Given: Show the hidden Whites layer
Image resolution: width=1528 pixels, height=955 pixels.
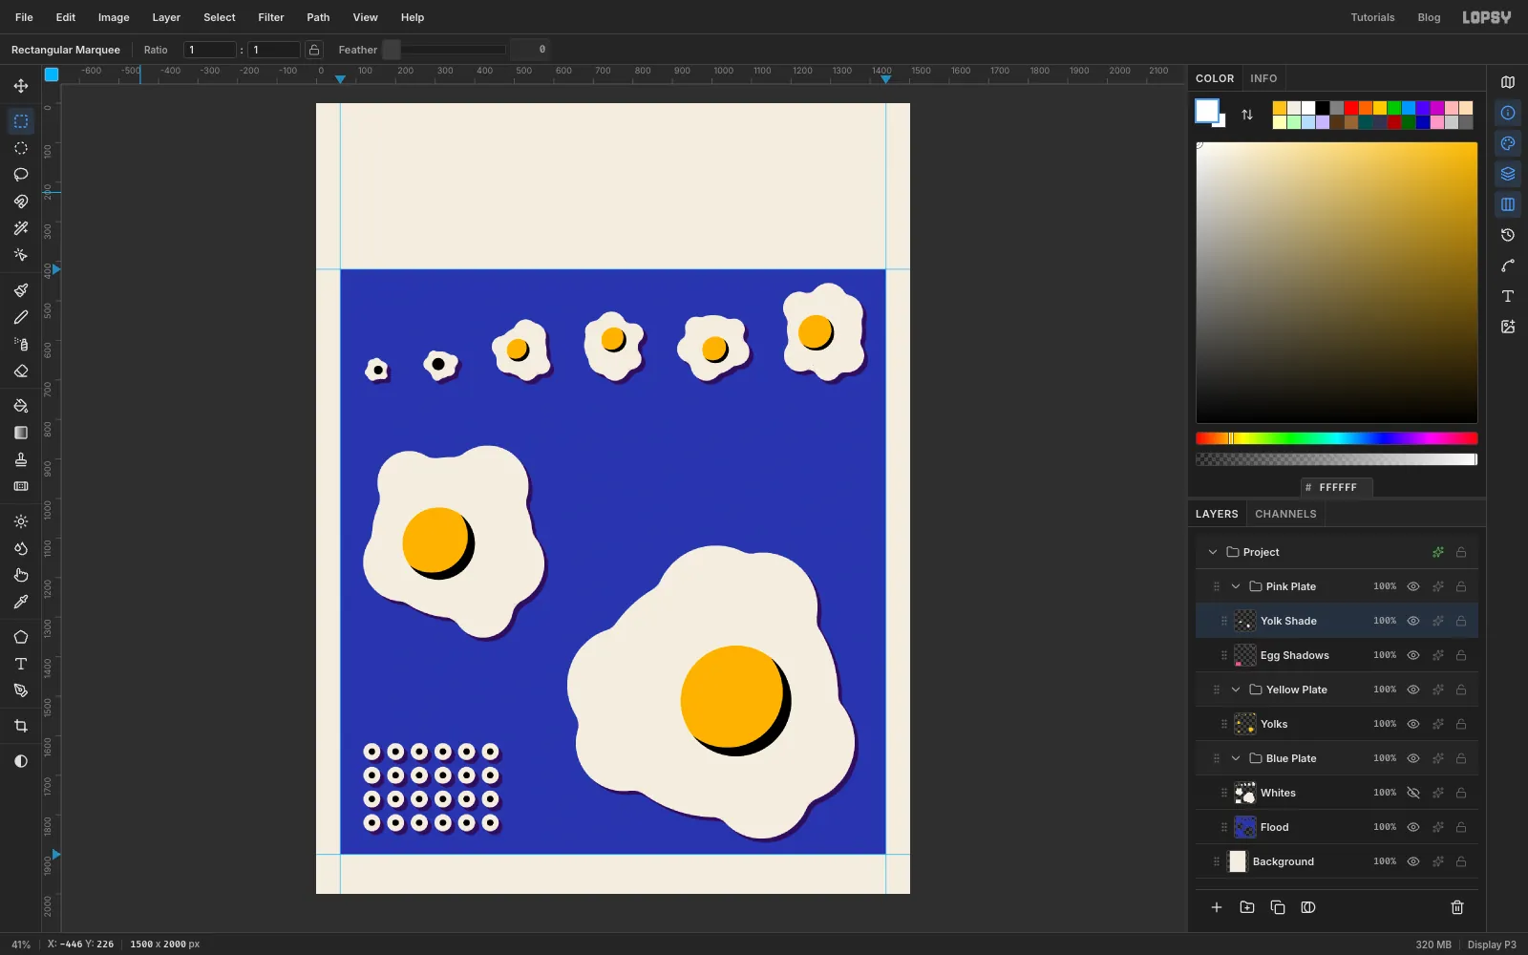Looking at the screenshot, I should (1413, 793).
